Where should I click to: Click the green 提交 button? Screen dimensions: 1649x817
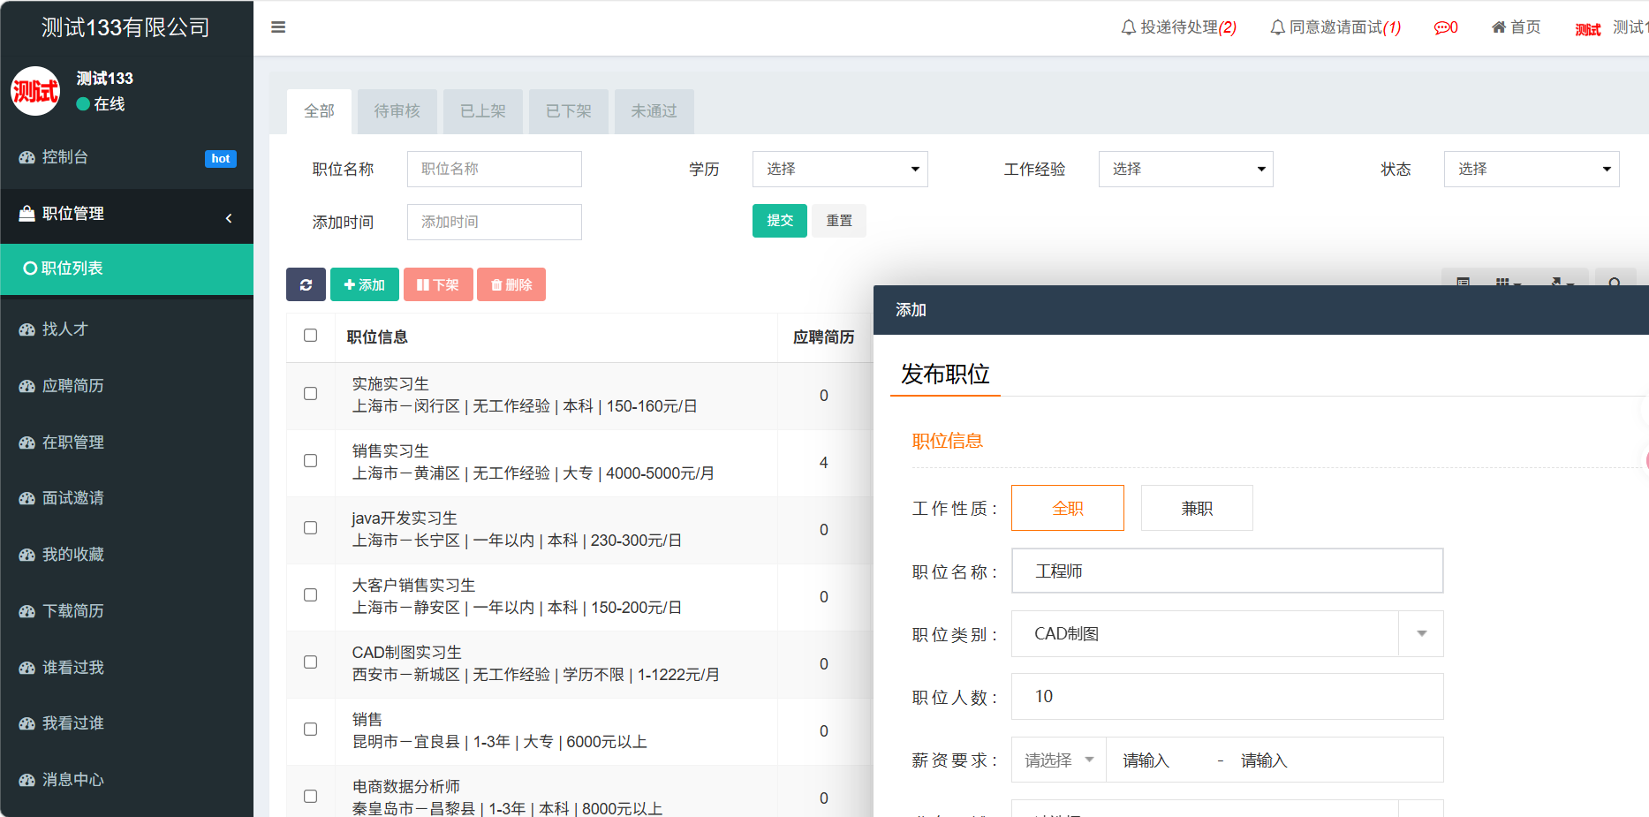pyautogui.click(x=779, y=221)
